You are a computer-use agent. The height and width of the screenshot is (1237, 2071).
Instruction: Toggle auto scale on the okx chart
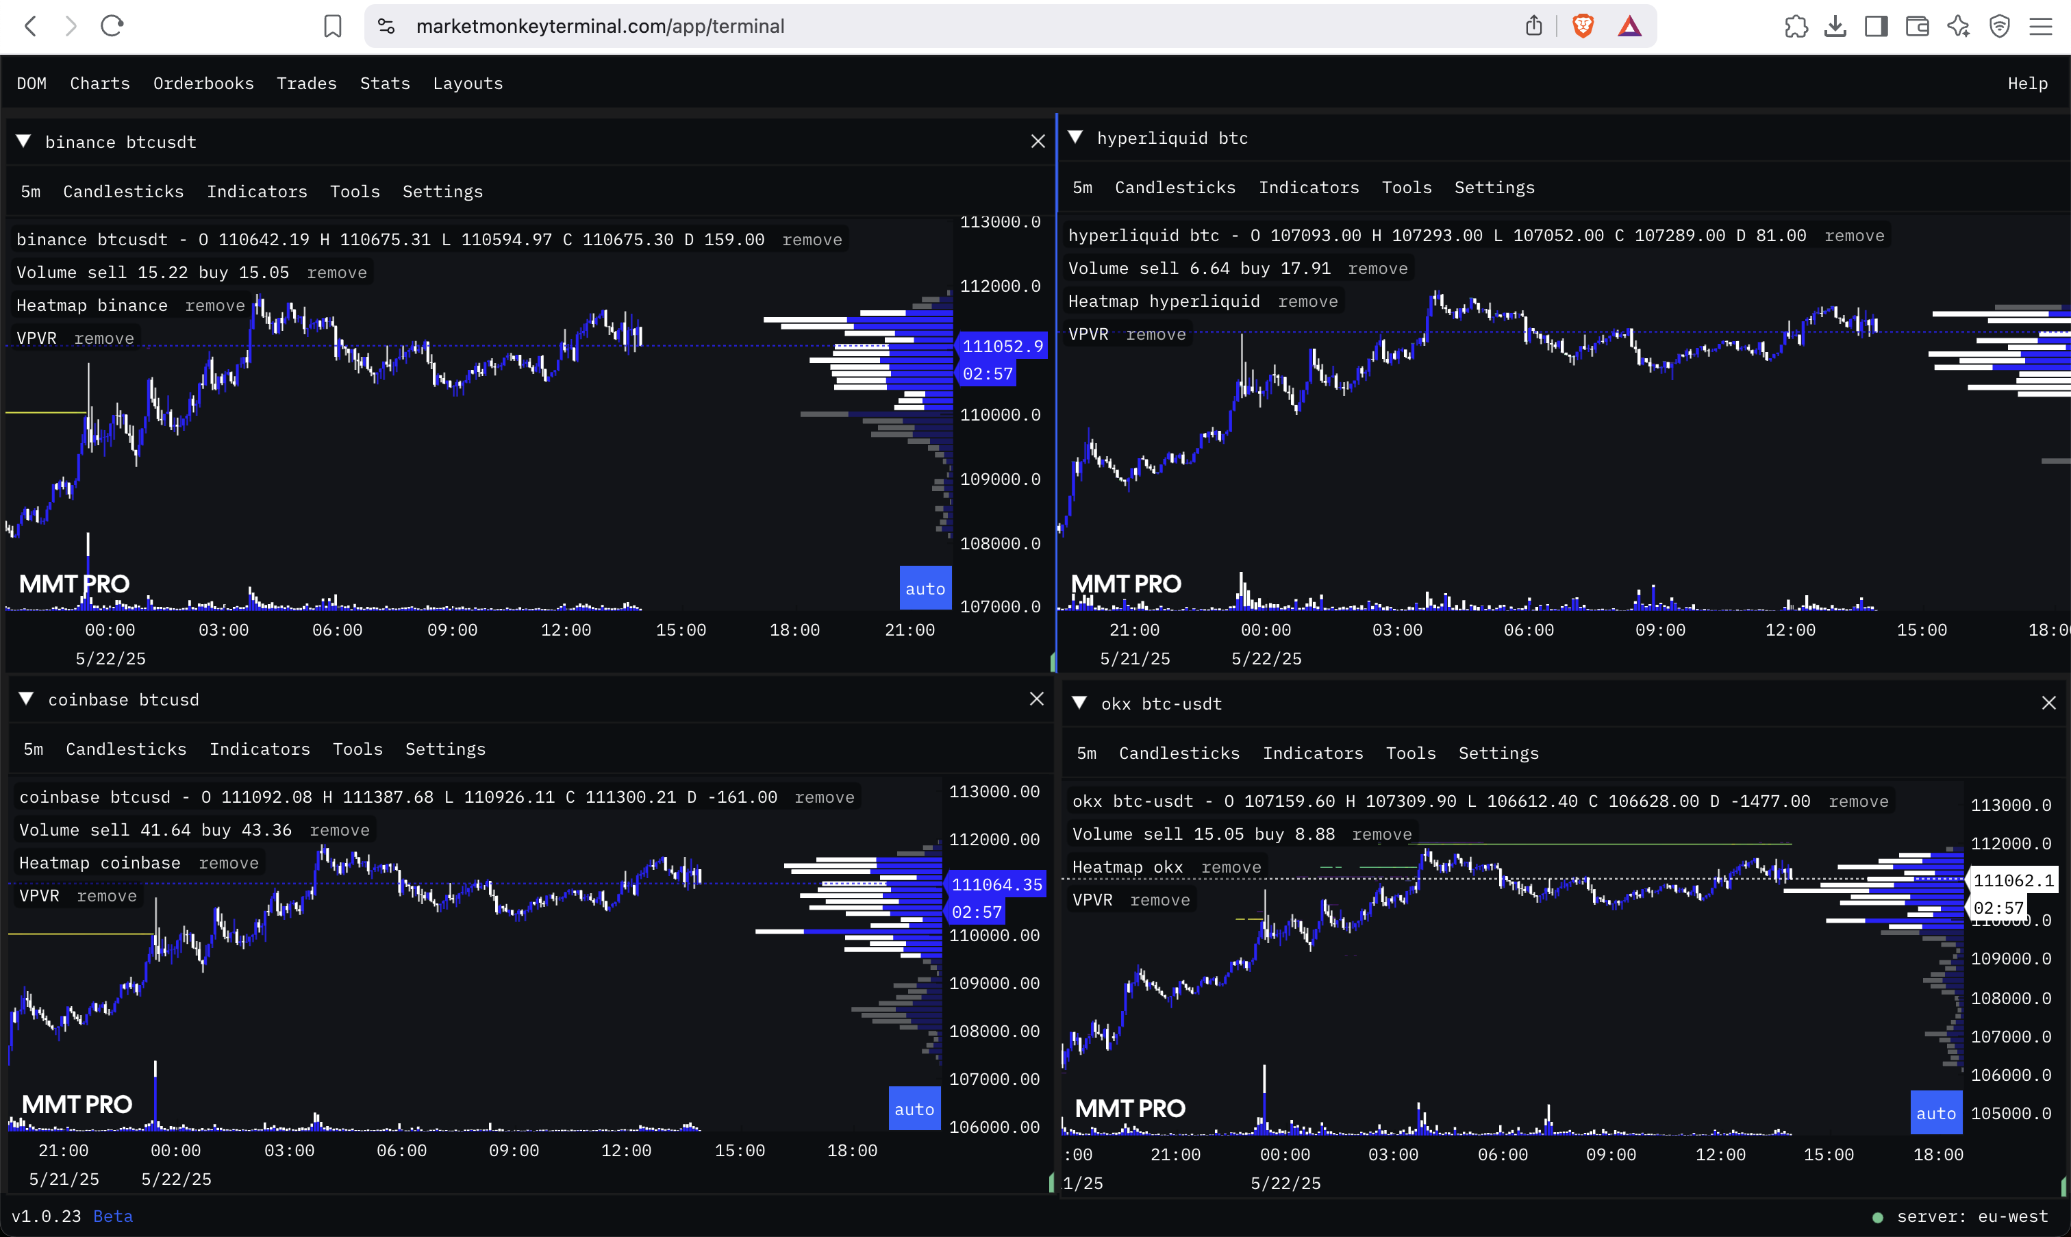(1935, 1113)
